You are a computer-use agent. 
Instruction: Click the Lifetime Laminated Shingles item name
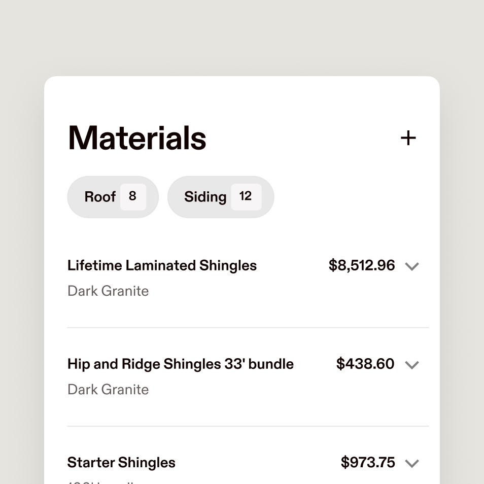pyautogui.click(x=162, y=265)
